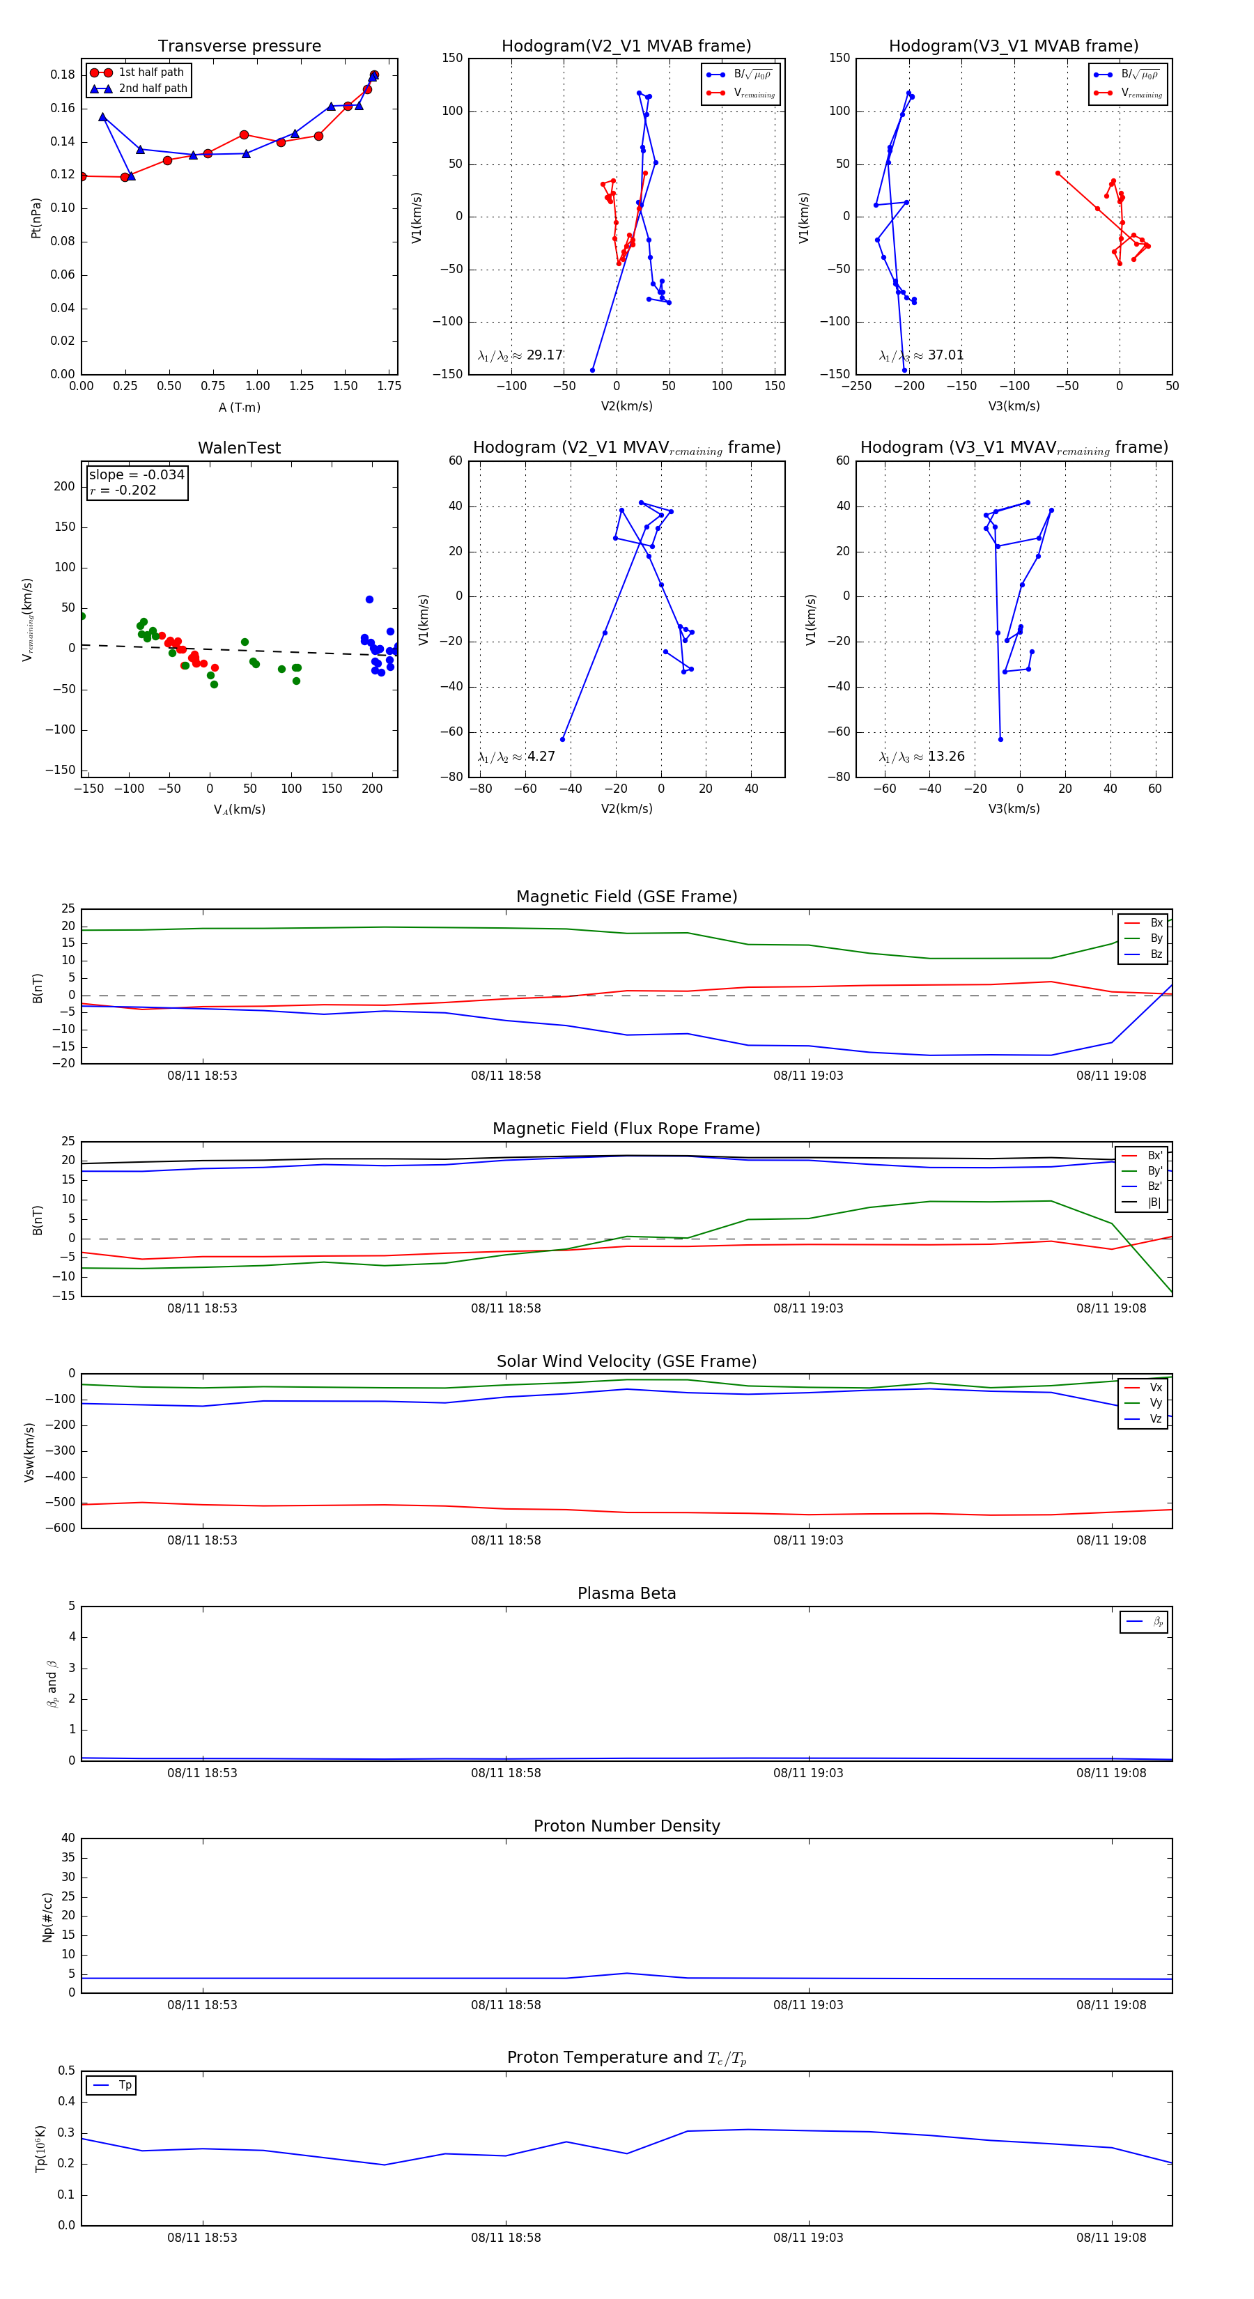The height and width of the screenshot is (2299, 1254).
Task: Select B/√μ0ρ legend entry in V2_V1 MVAB hodogram
Action: [x=740, y=75]
